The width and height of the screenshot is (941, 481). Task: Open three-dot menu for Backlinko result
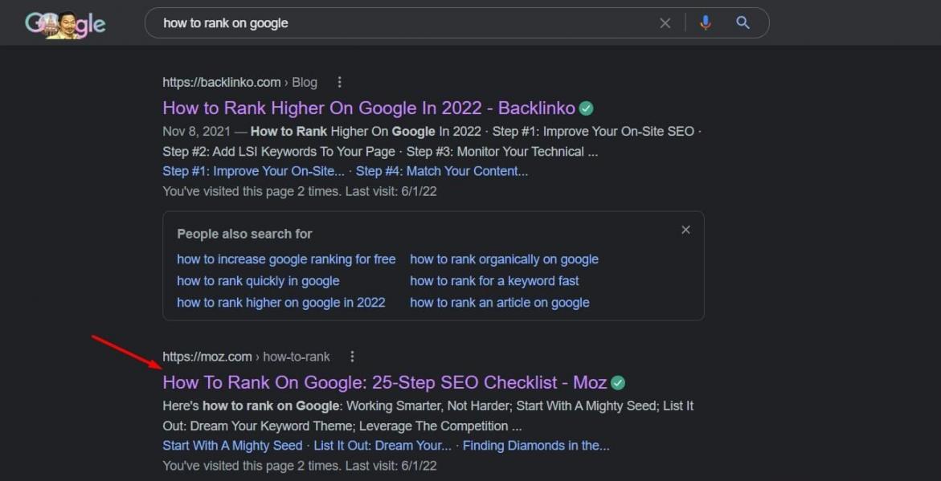[x=340, y=82]
